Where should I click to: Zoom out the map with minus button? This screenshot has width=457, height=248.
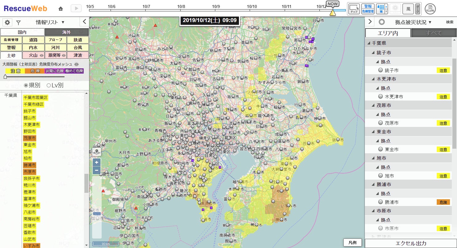(97, 170)
